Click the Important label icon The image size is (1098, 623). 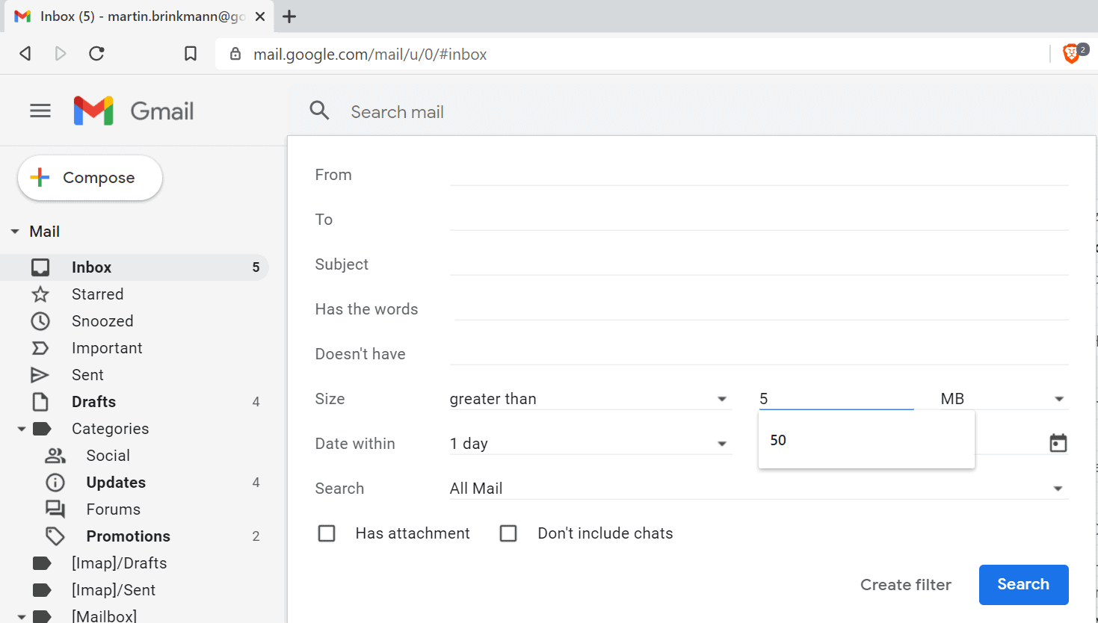pos(40,348)
